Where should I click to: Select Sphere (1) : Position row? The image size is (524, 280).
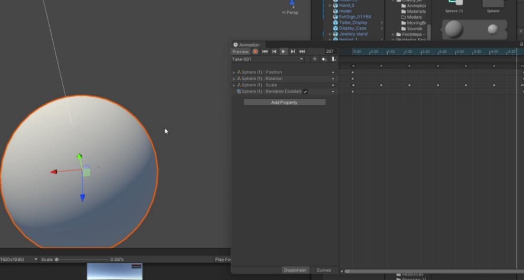(x=285, y=72)
